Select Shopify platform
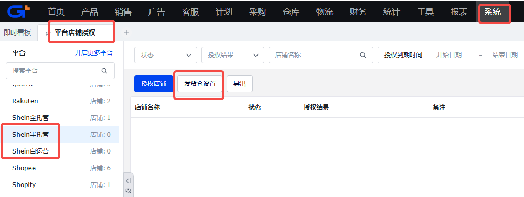 pos(59,184)
